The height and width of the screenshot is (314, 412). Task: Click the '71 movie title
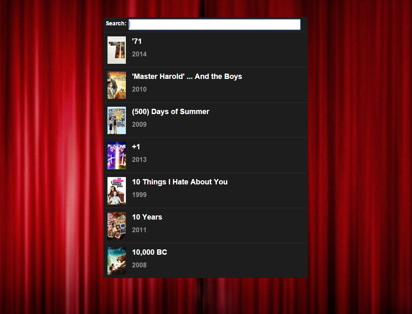click(x=137, y=41)
